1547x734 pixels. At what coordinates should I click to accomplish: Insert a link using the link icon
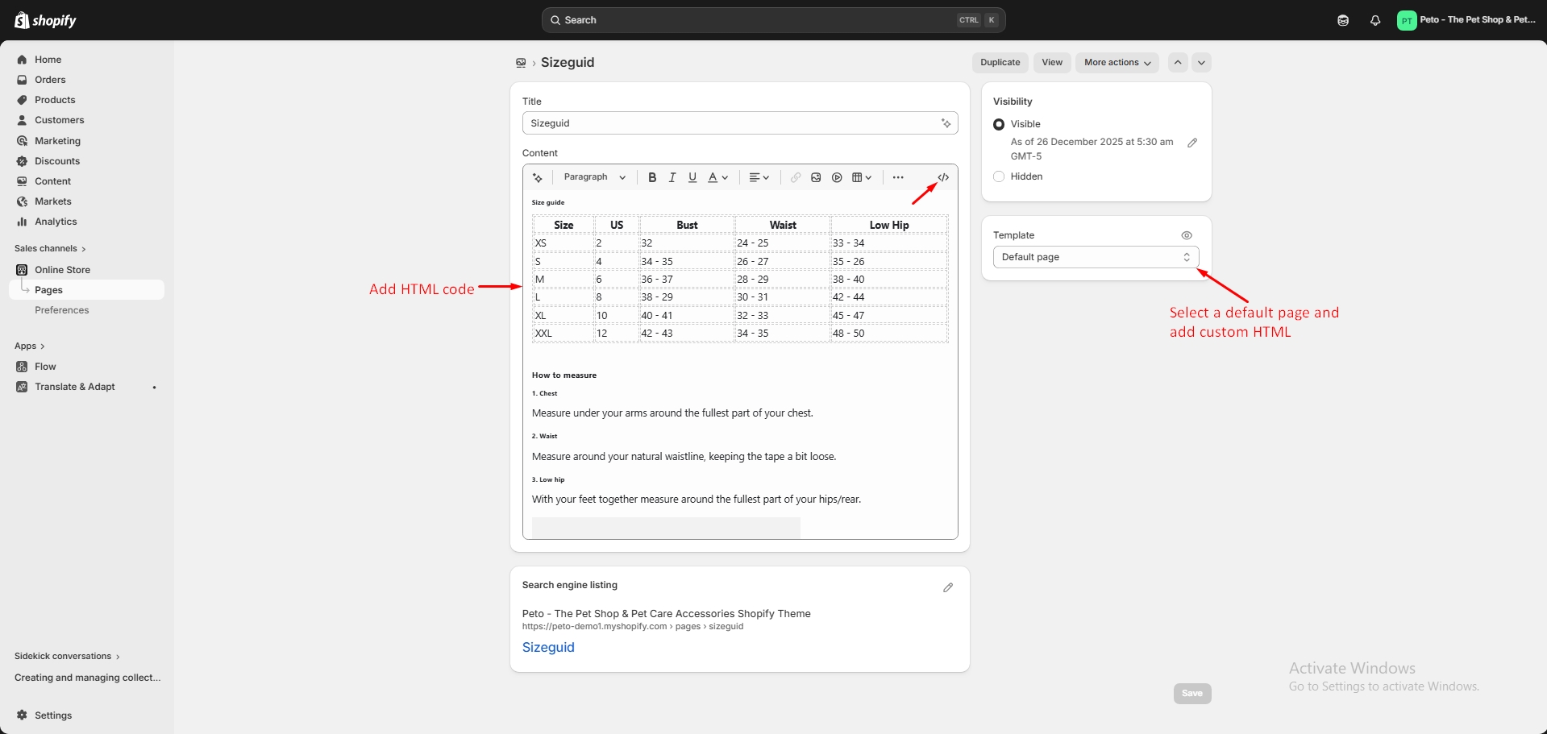point(796,177)
